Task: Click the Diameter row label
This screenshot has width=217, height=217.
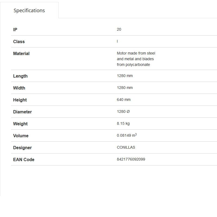Action: pos(22,112)
